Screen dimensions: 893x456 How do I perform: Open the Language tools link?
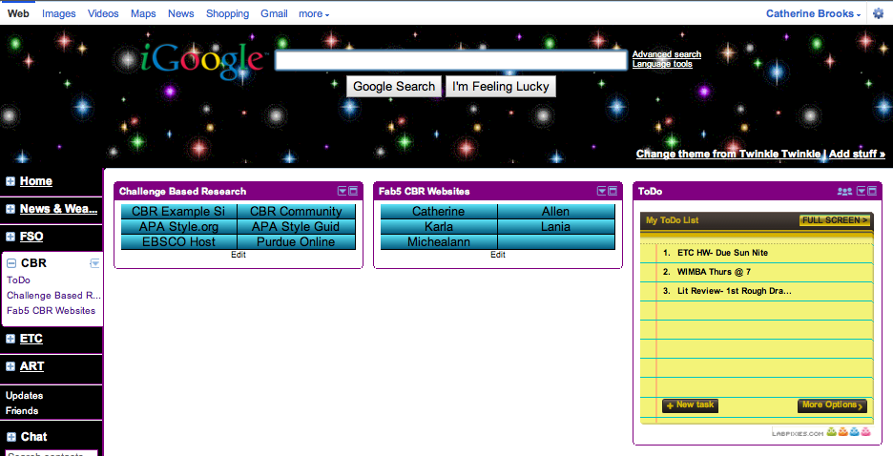pos(662,64)
